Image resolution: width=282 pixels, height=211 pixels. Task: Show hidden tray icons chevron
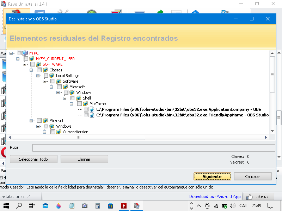[199, 206]
